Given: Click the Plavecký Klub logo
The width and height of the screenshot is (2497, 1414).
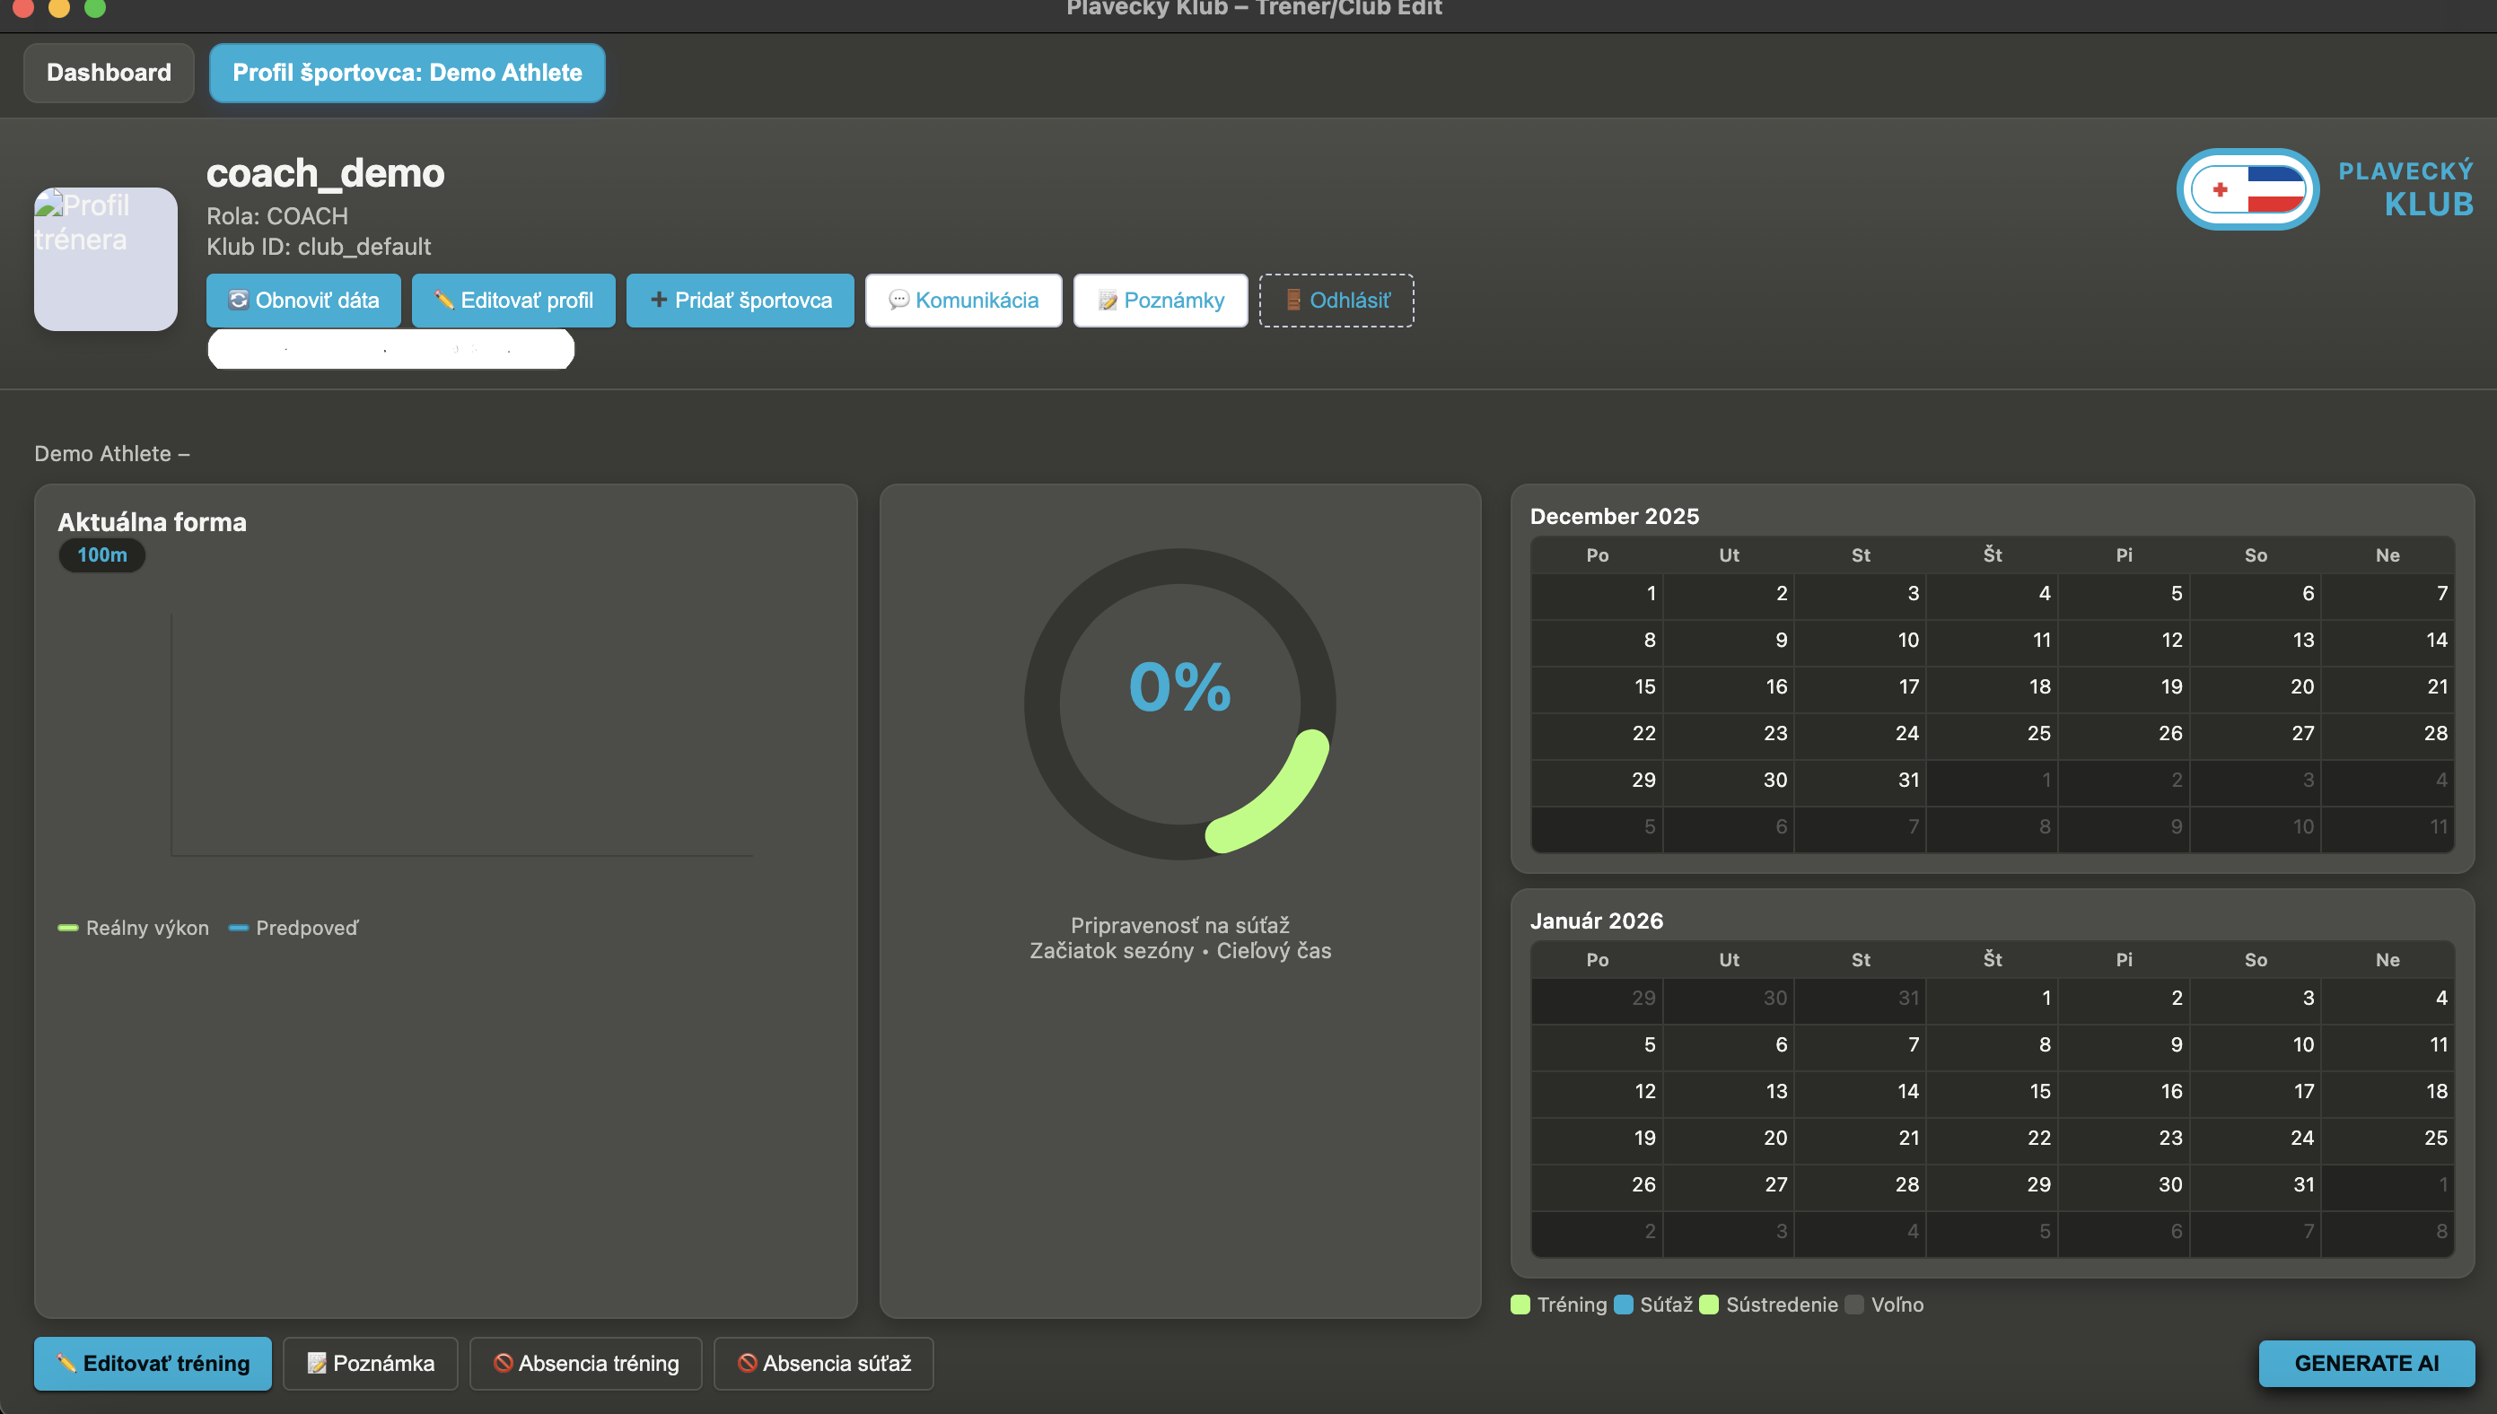Looking at the screenshot, I should pyautogui.click(x=2247, y=189).
